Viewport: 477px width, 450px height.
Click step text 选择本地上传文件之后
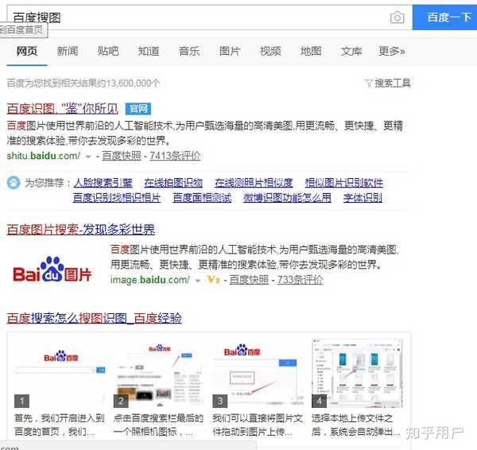[356, 425]
